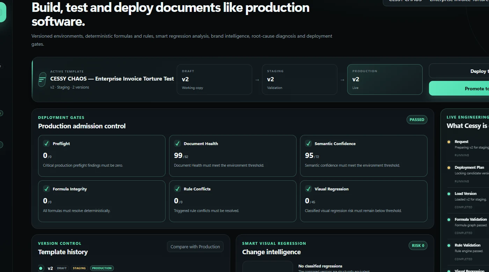
Task: Click the green dot beside Load Version
Action: pos(449,194)
